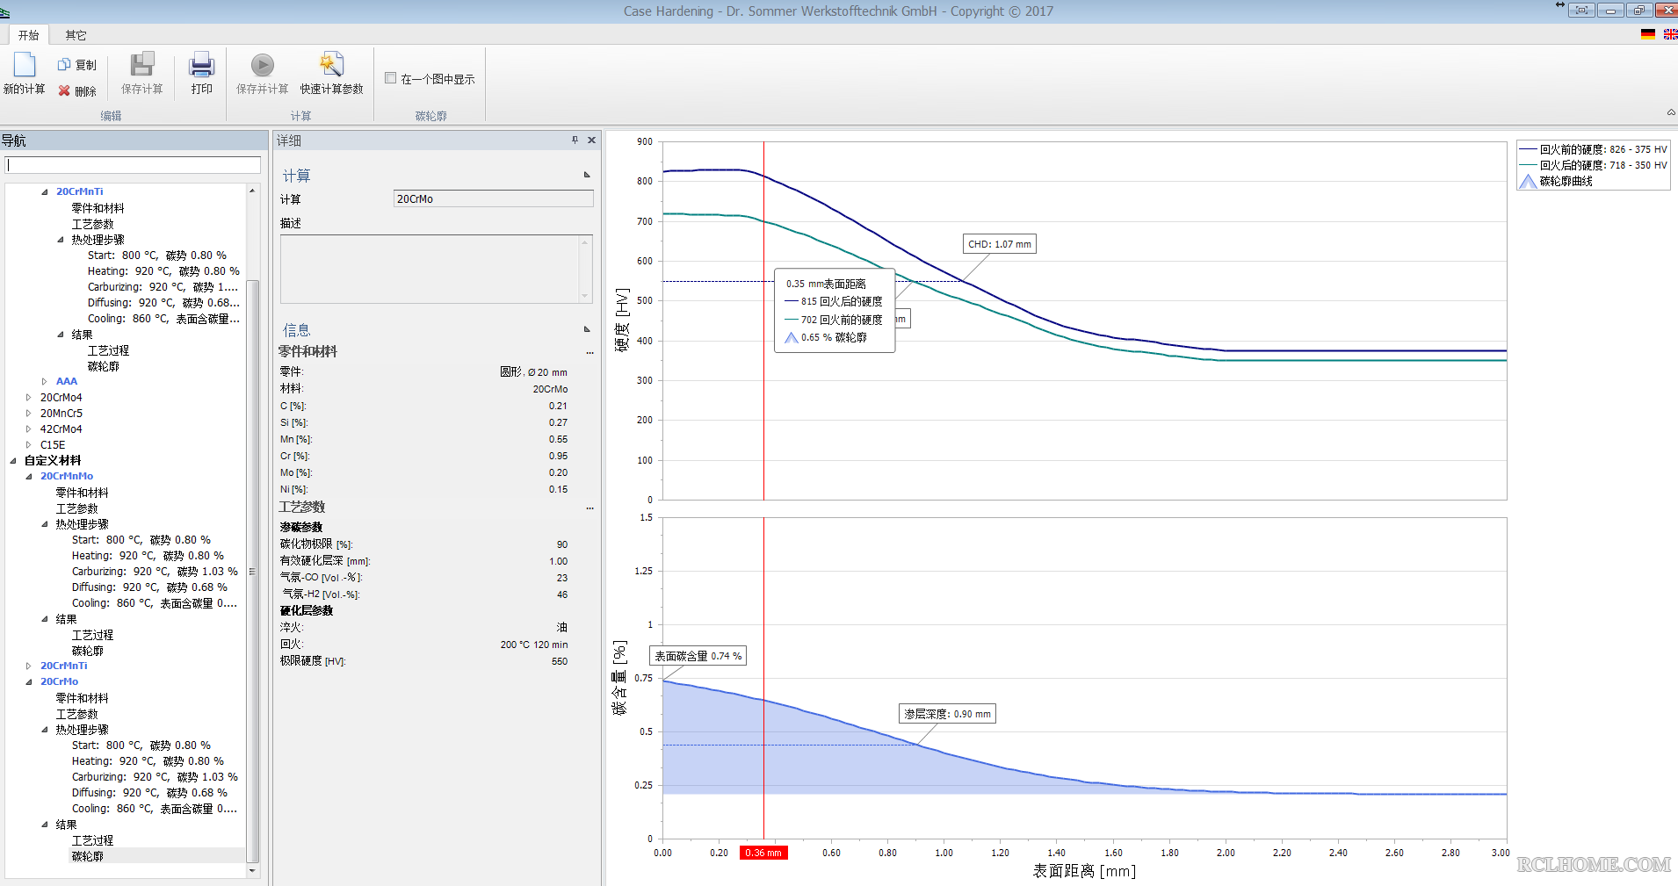Click the 计算 name field containing 20CrMo
This screenshot has width=1678, height=886.
[x=493, y=199]
